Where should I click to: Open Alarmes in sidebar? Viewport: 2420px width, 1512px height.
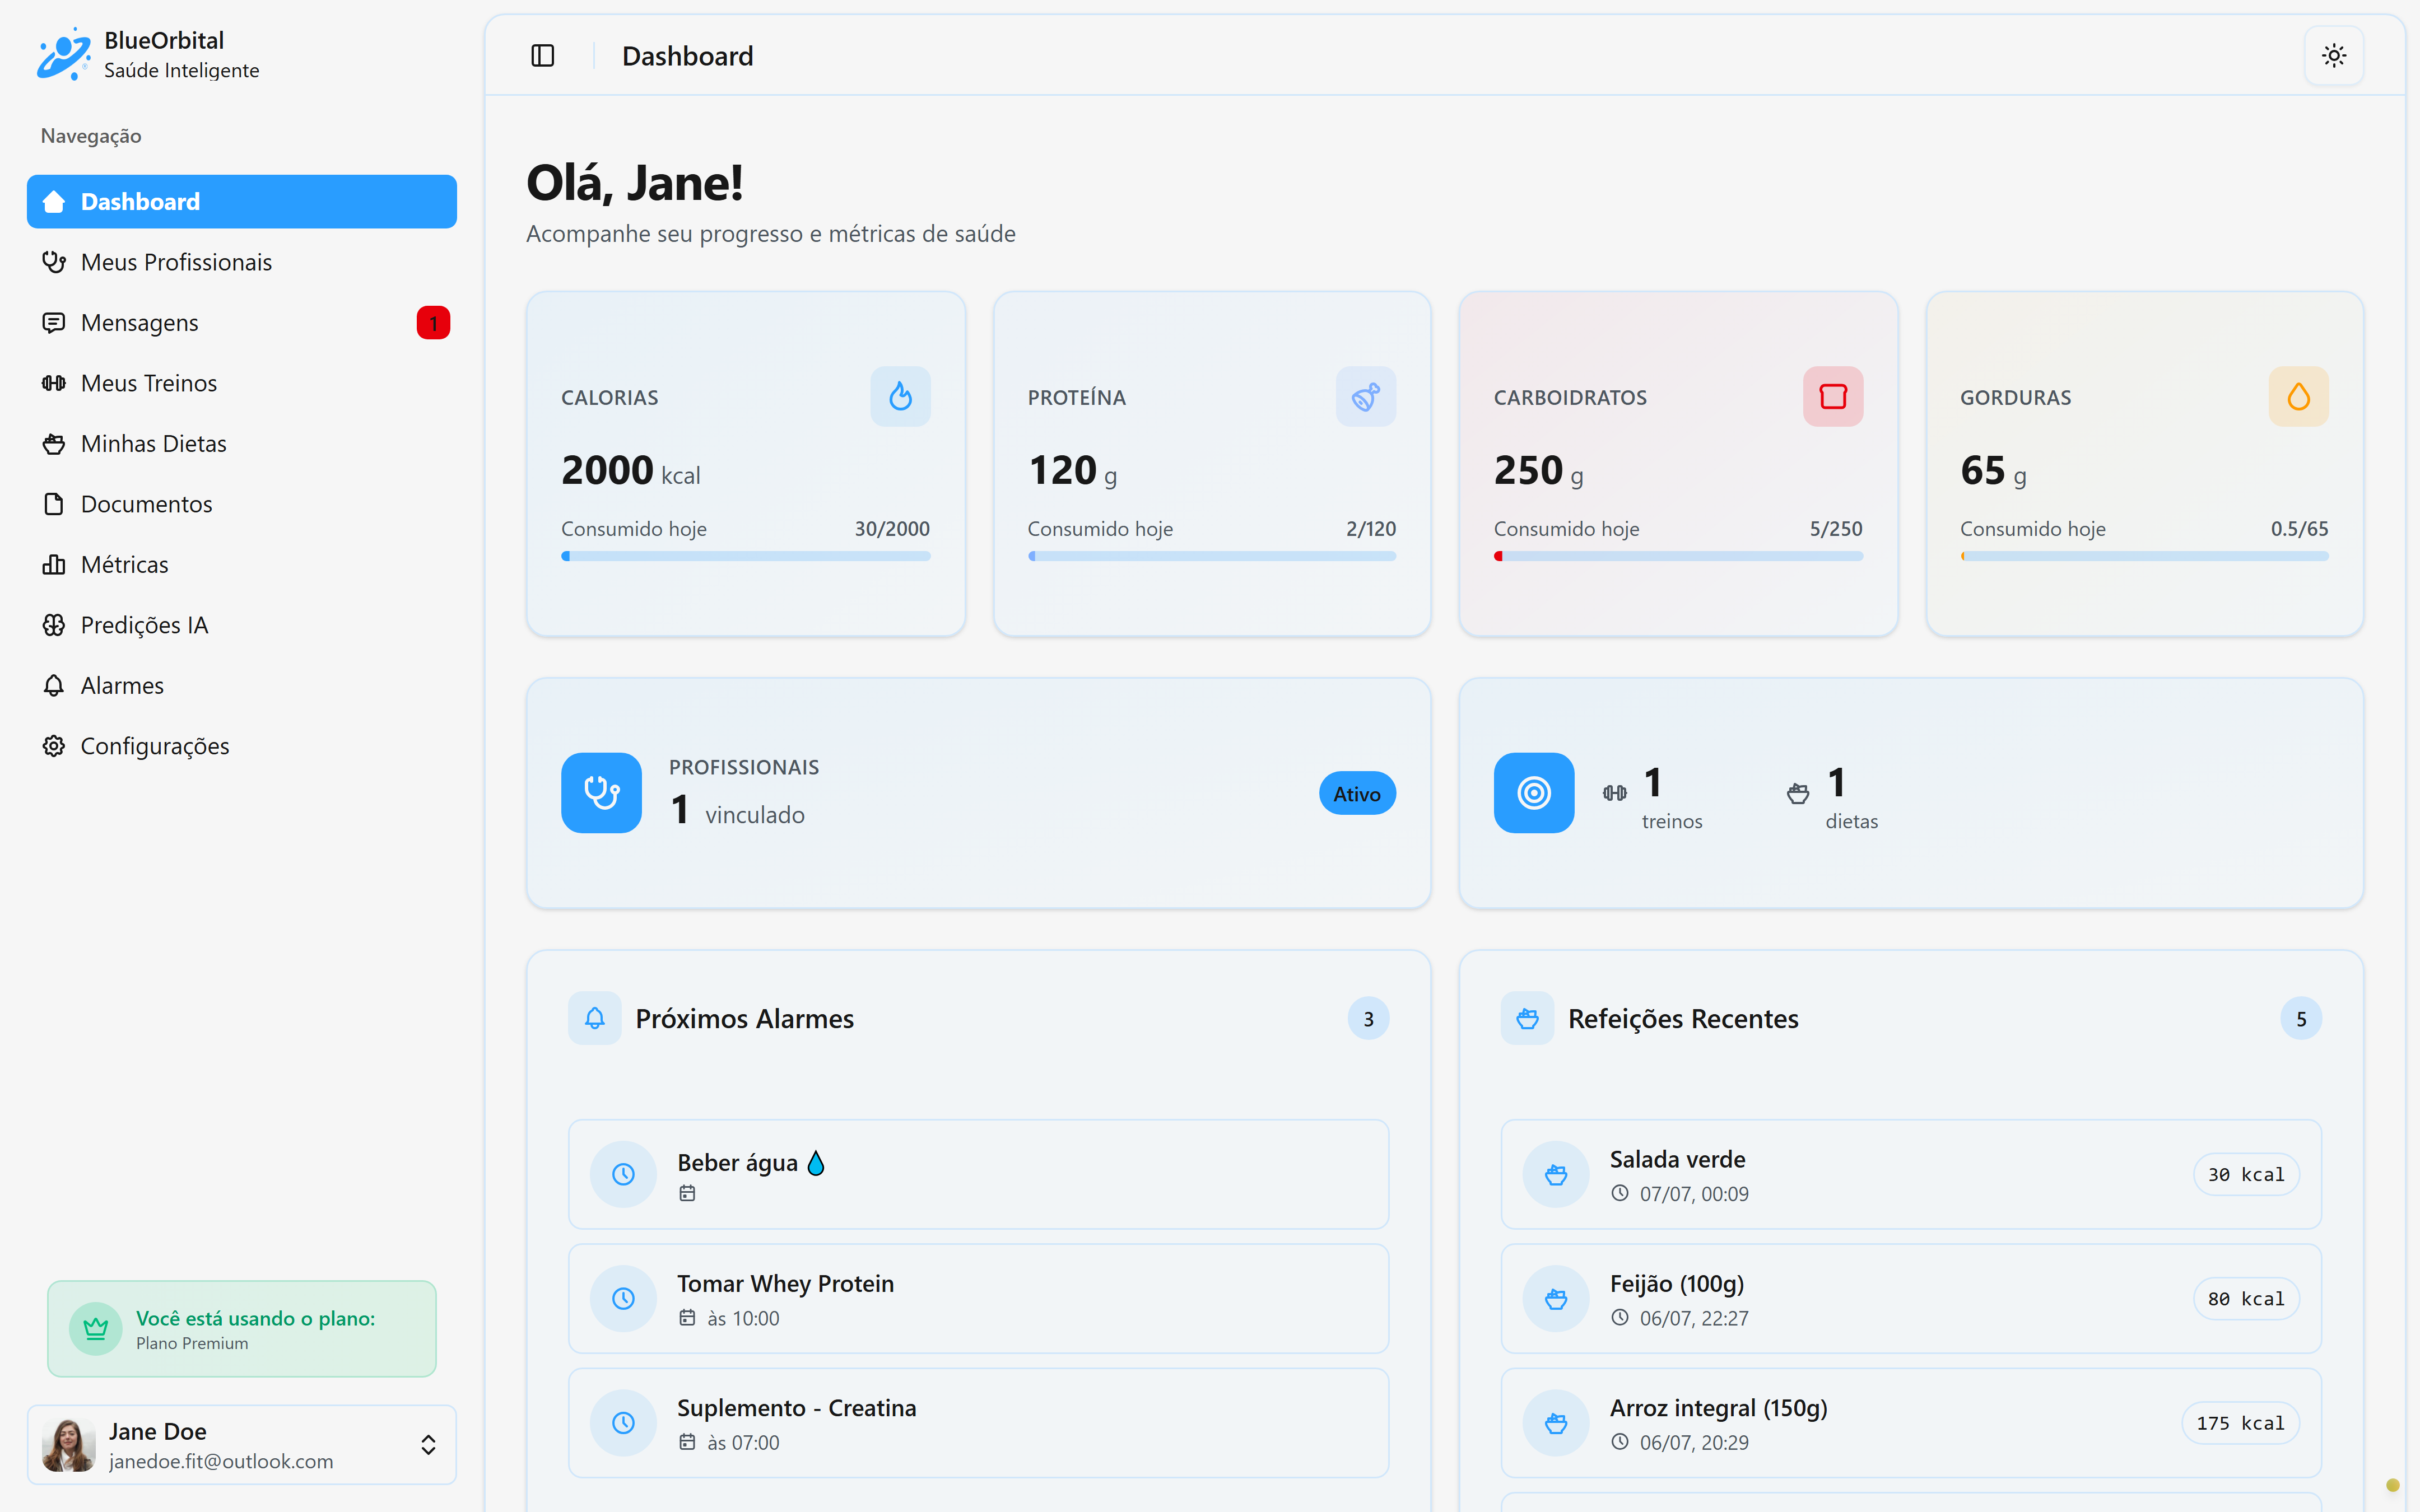pyautogui.click(x=242, y=686)
